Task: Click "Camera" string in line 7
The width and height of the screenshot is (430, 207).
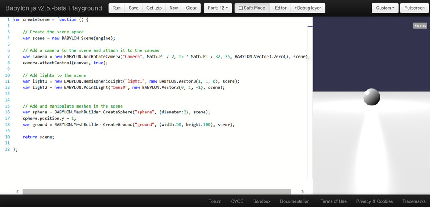Action: tap(132, 57)
